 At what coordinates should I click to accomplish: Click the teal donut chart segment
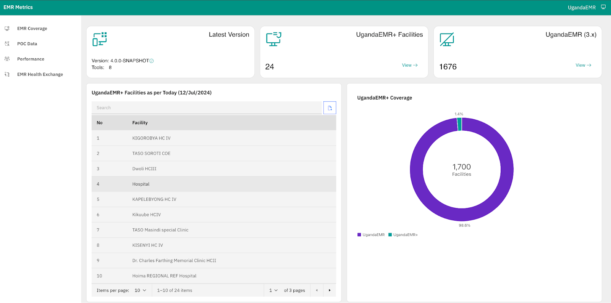459,124
